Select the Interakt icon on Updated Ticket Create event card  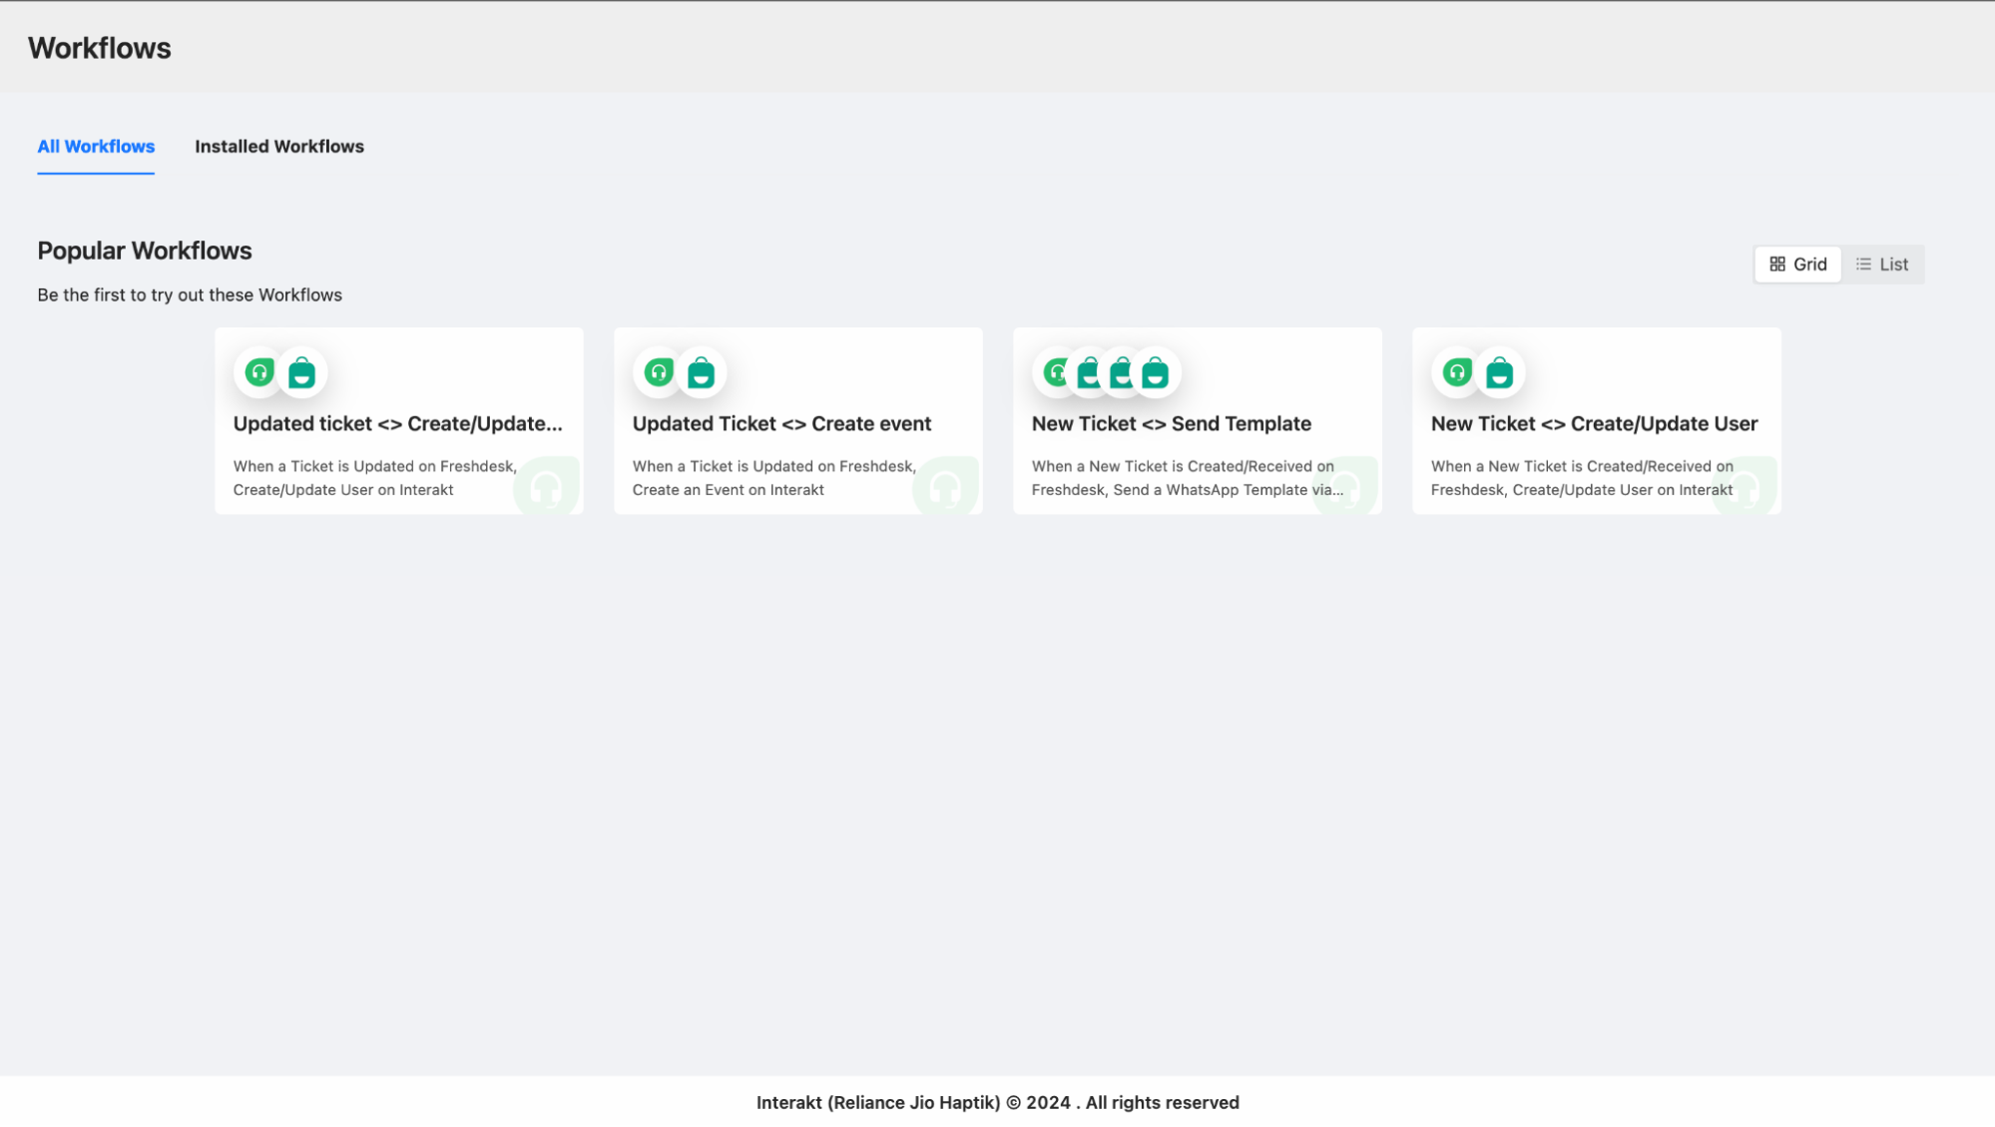point(701,371)
